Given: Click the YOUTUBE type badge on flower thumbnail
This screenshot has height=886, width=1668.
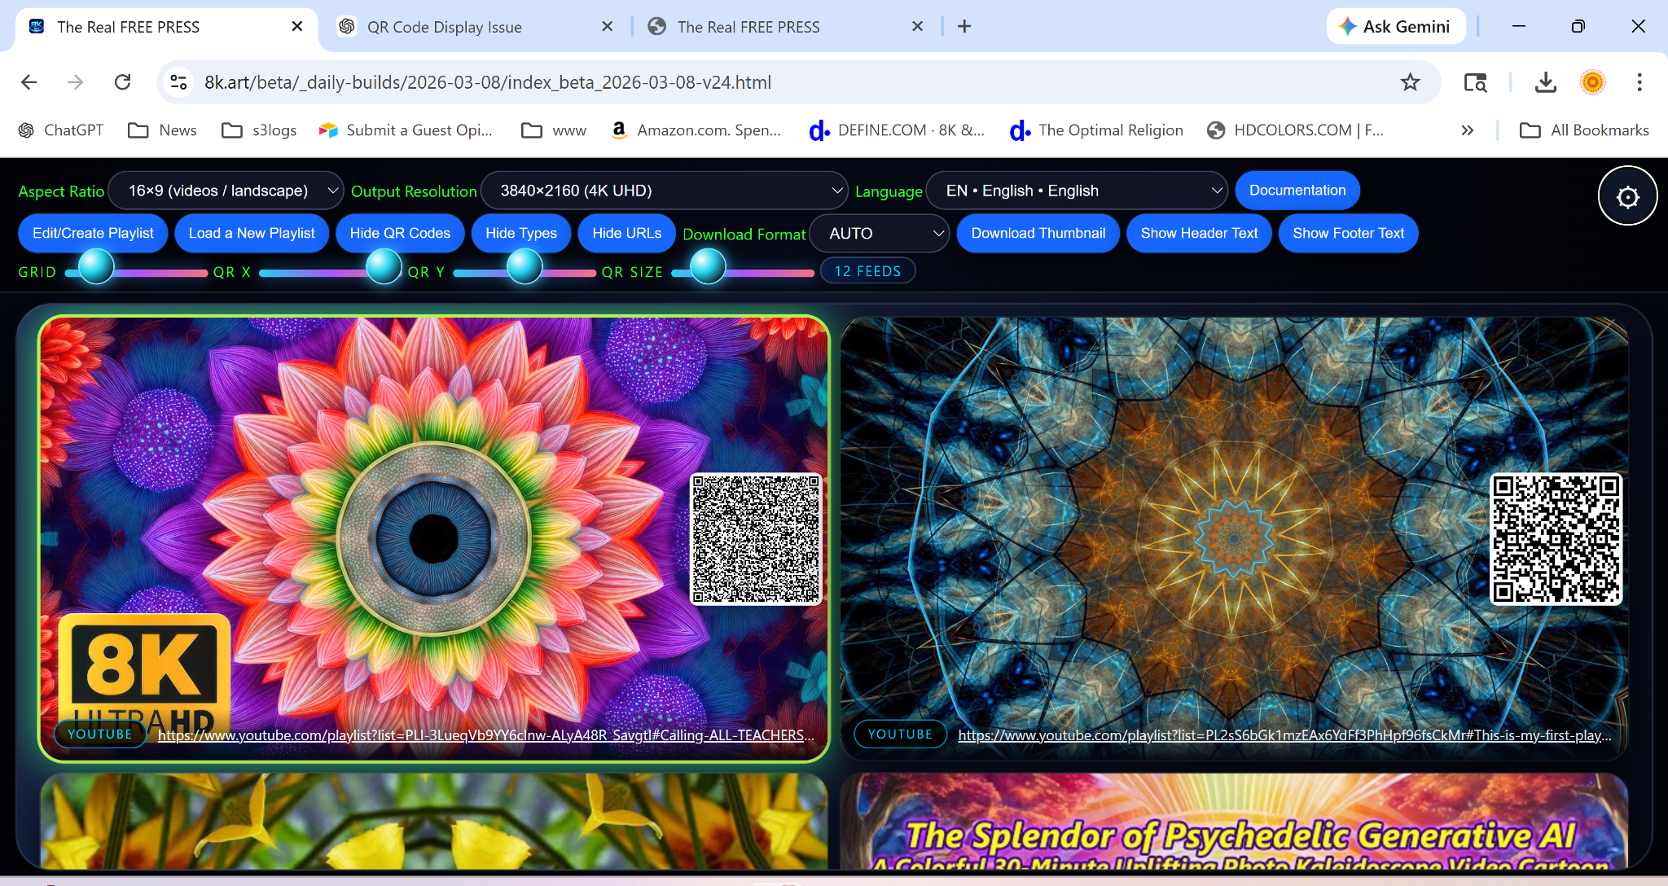Looking at the screenshot, I should 100,735.
